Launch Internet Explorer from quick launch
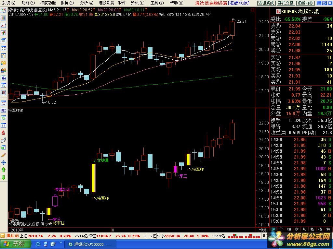This screenshot has width=333, height=249. pos(38,244)
